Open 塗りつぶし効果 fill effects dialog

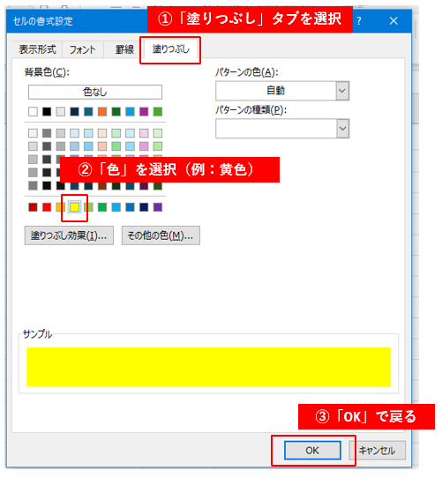point(69,235)
